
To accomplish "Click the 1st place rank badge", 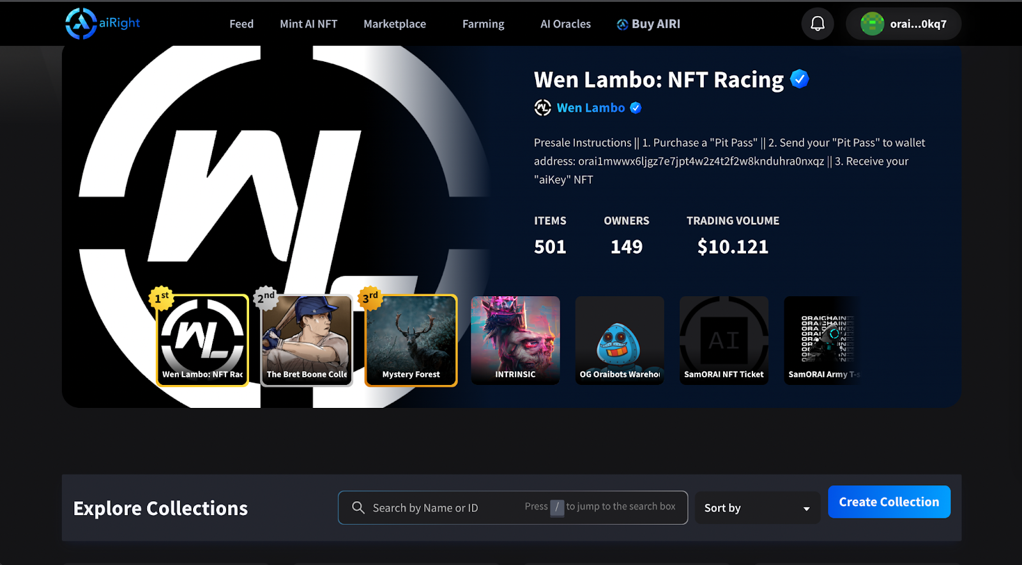I will (162, 298).
